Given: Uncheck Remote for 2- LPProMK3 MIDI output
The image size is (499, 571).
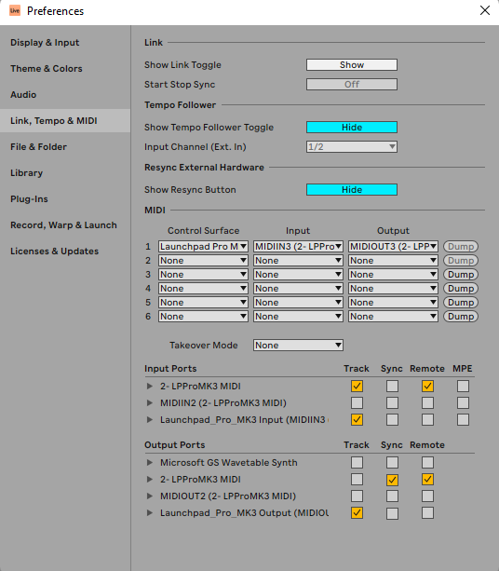Looking at the screenshot, I should click(427, 479).
